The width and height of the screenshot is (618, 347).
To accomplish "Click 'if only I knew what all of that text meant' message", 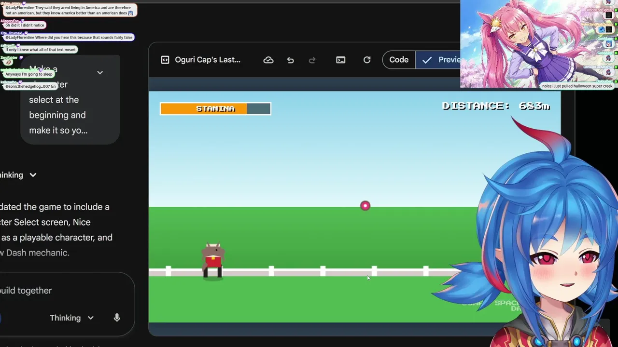I will (41, 50).
